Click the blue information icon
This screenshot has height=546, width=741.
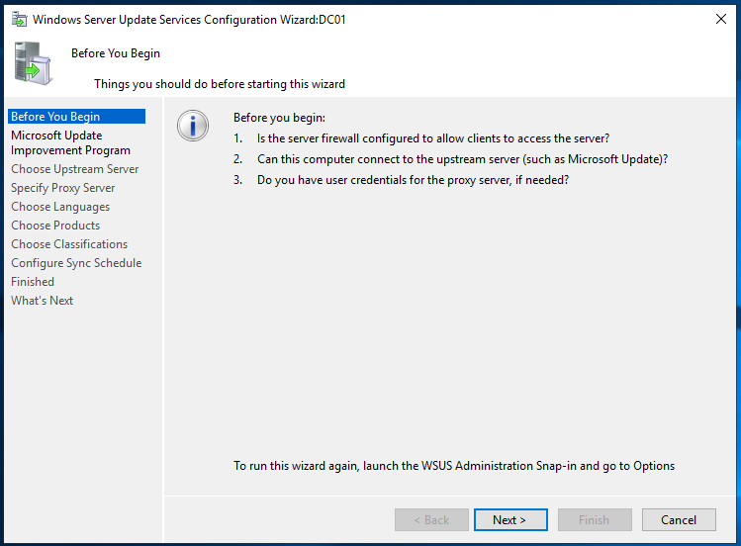click(193, 126)
